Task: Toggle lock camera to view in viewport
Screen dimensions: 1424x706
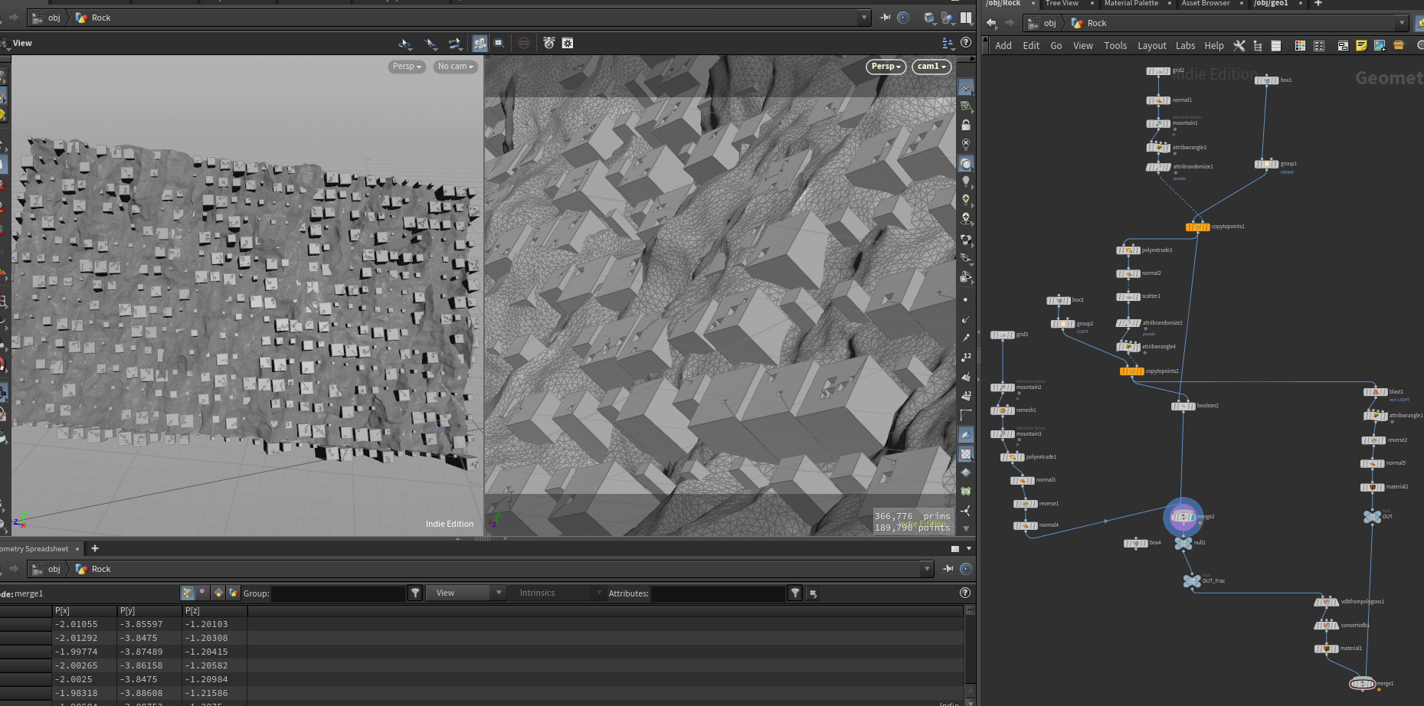Action: (x=966, y=125)
